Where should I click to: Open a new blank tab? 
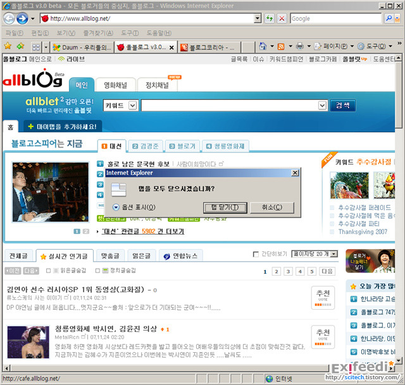[249, 47]
